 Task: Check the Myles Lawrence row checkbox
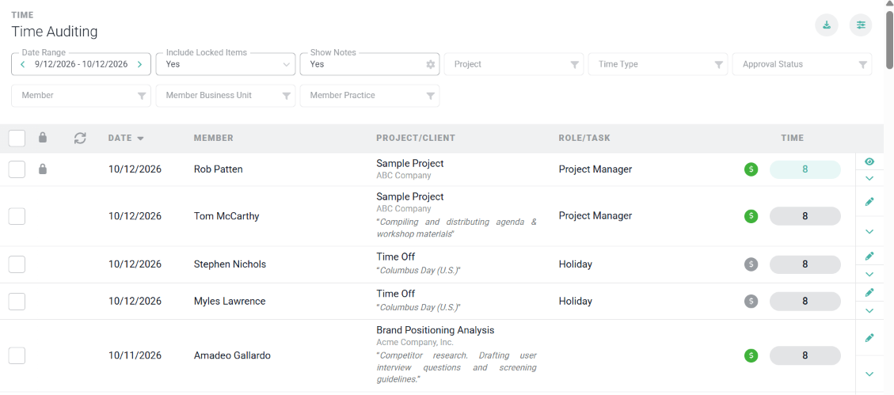[x=17, y=301]
